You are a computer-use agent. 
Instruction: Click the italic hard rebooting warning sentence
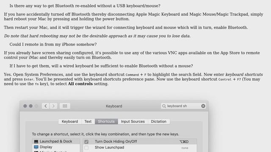(97, 36)
